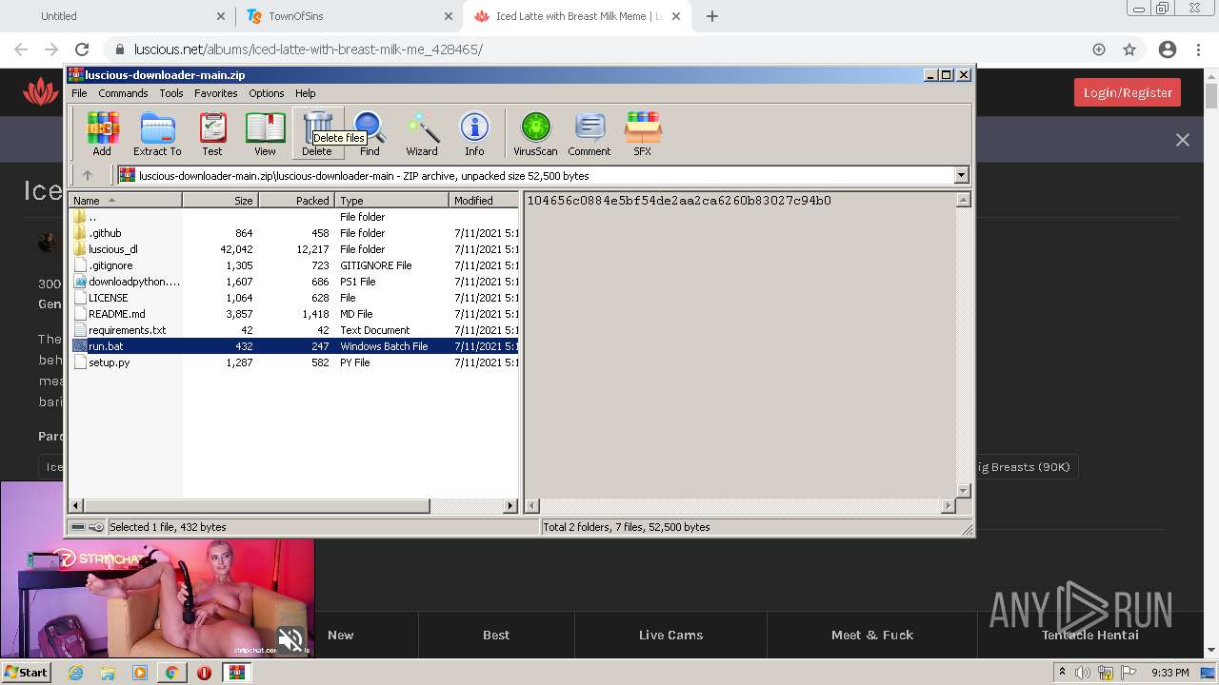Open the Tools menu
The width and height of the screenshot is (1219, 685).
click(171, 93)
